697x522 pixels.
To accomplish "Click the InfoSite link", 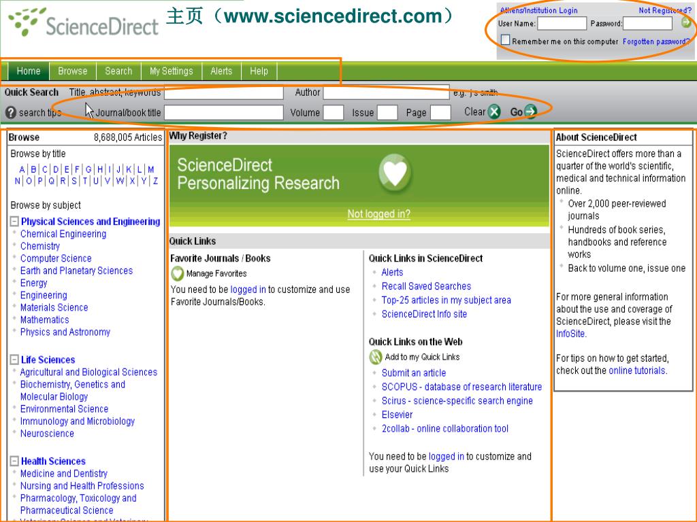I will (571, 334).
